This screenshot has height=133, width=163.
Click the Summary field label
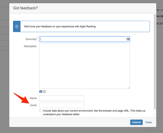click(31, 39)
